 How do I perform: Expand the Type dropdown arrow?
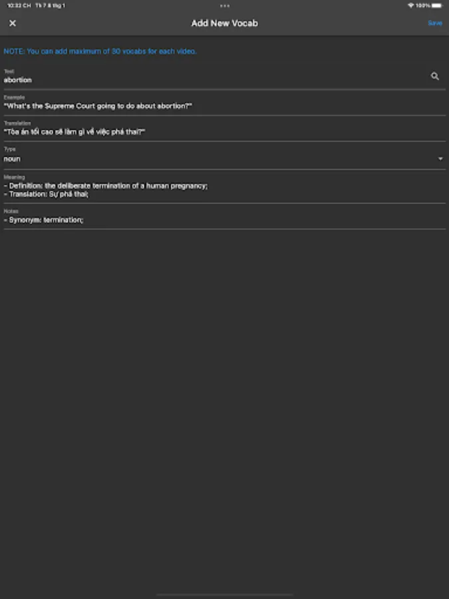440,159
